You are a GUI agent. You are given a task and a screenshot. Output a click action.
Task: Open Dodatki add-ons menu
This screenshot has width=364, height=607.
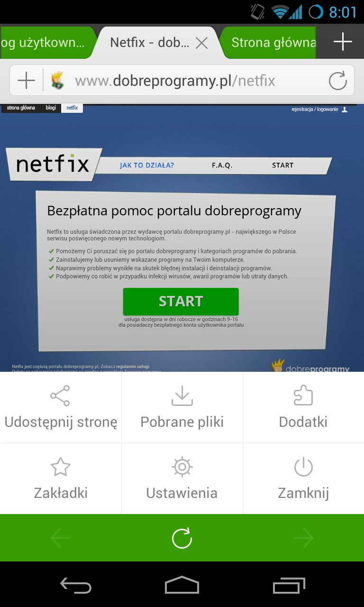click(303, 407)
